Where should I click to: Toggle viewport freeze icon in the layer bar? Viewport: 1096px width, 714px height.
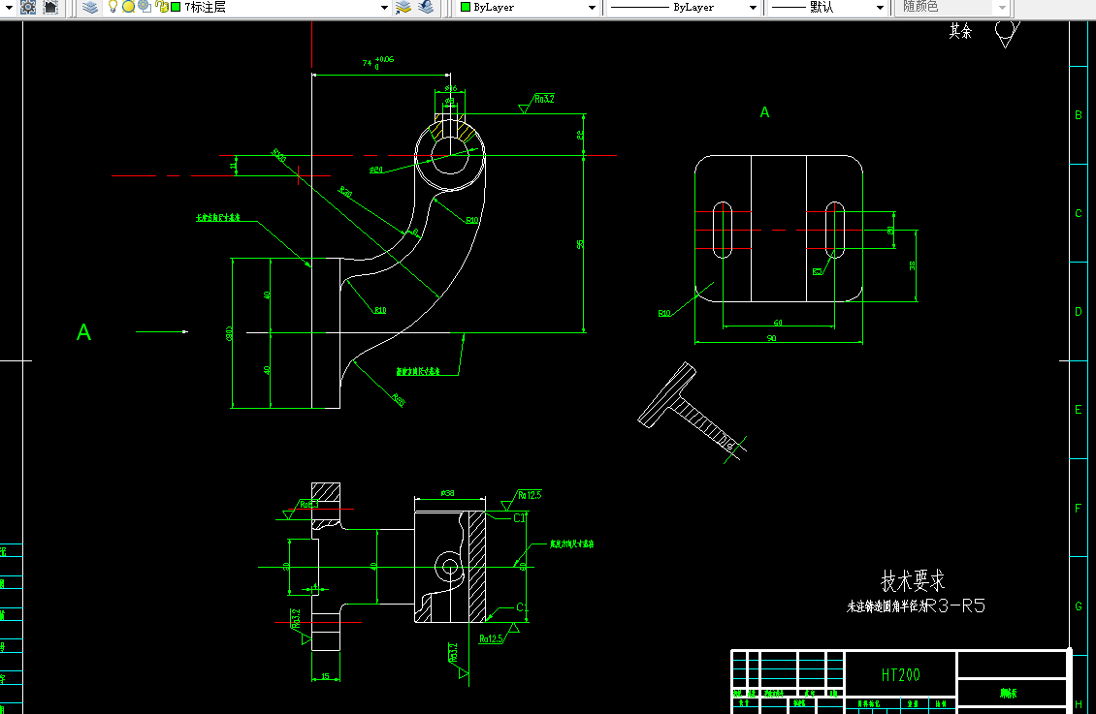145,7
